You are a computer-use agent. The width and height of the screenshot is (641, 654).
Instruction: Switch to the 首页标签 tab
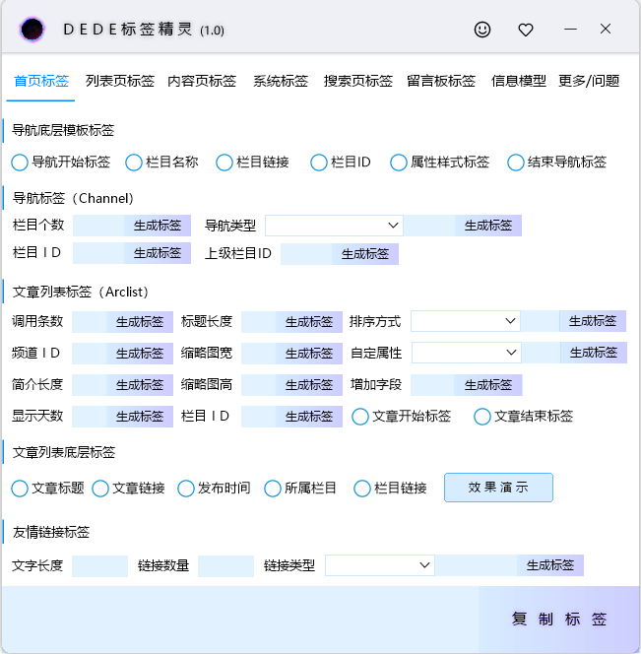[x=41, y=81]
